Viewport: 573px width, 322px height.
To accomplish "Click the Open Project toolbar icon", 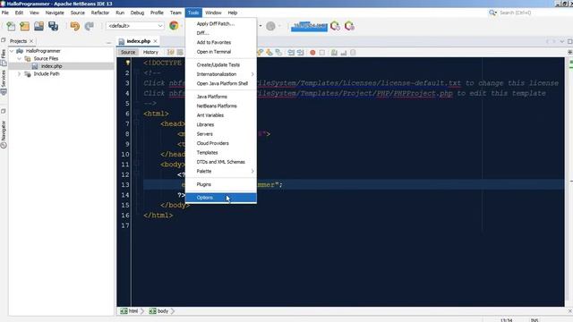I will tap(38, 26).
